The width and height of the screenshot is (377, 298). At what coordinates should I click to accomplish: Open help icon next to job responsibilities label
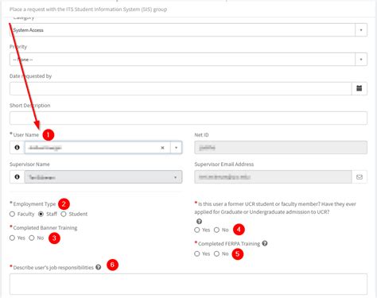coord(99,267)
